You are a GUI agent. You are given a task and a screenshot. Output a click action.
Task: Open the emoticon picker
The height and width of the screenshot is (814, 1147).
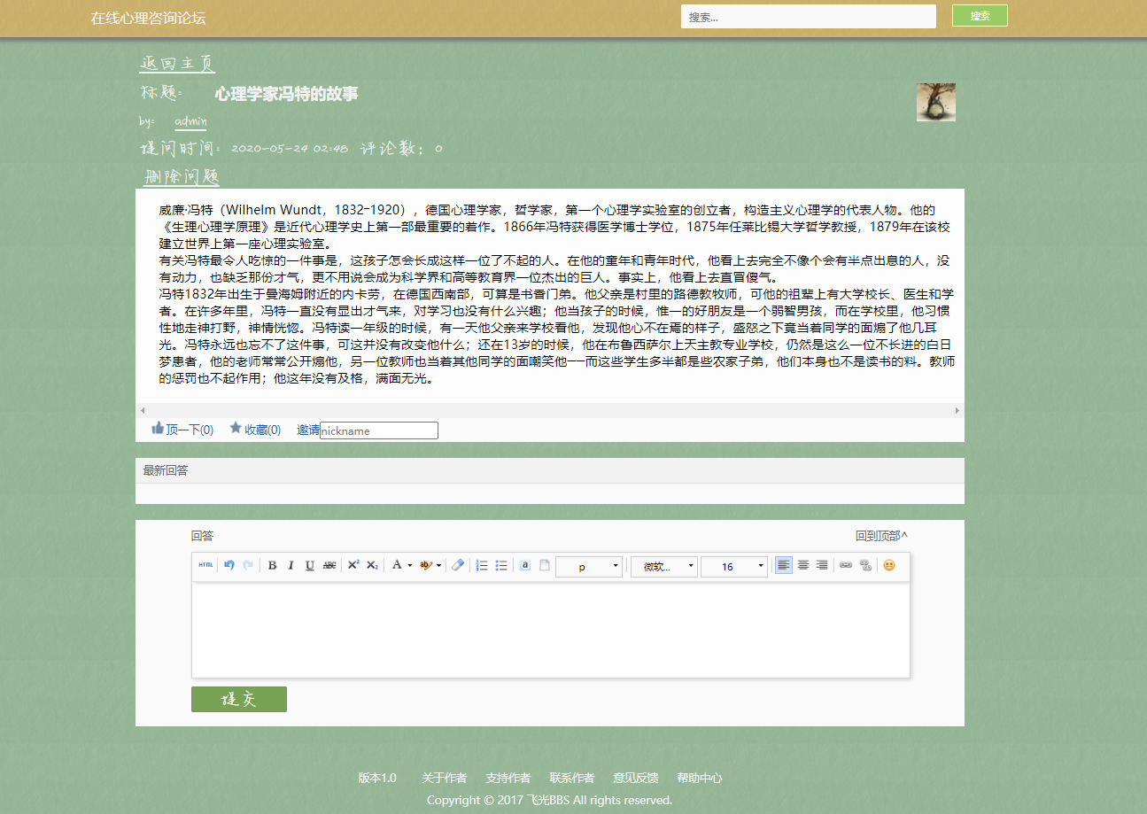889,564
